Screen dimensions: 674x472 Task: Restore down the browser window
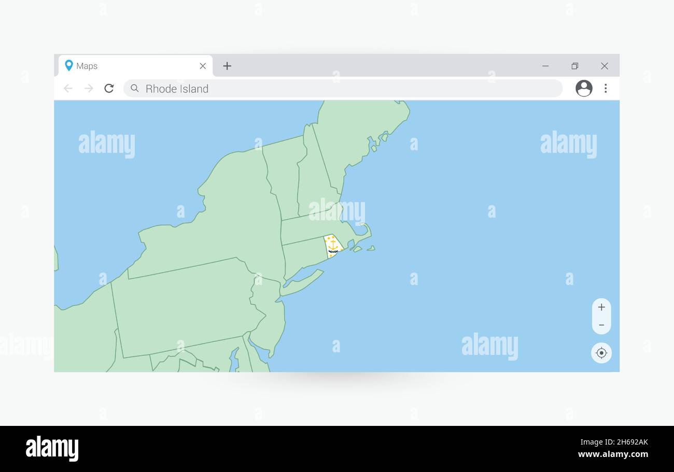point(574,66)
